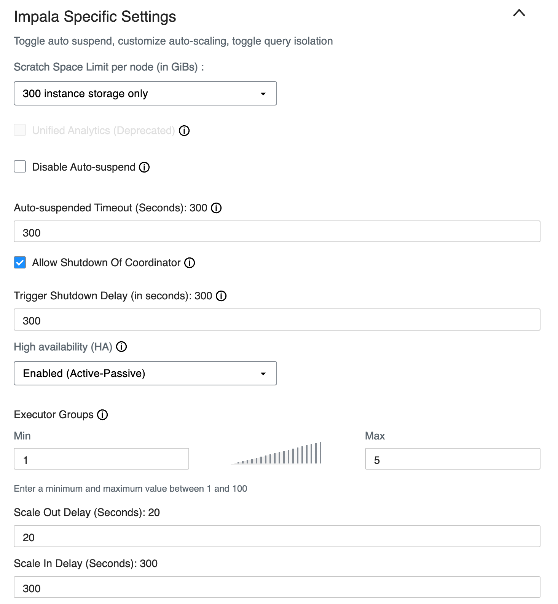Open High availability Enabled (Active-Passive) dropdown
The image size is (558, 604).
[x=145, y=373]
